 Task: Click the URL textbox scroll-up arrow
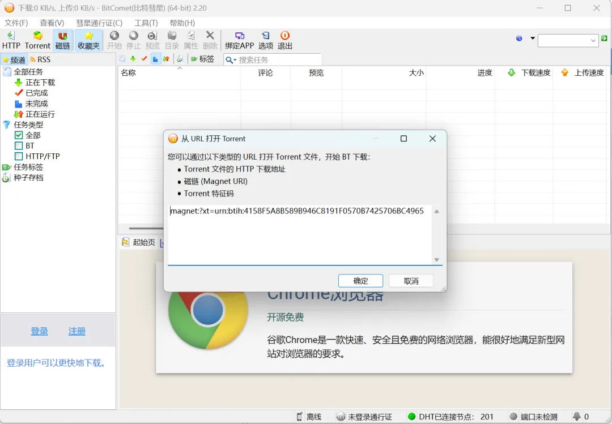click(437, 211)
